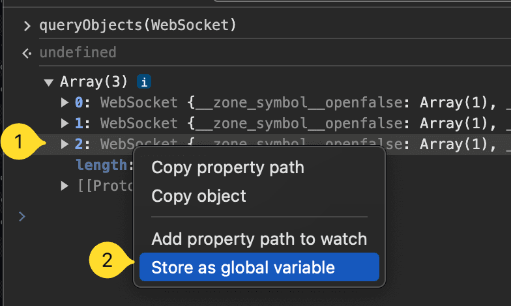
Task: Expand the 1: WebSocket entry arrow
Action: click(65, 123)
